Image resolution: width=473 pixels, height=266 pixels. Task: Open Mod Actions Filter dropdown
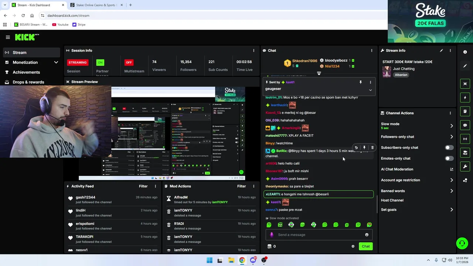tap(241, 186)
